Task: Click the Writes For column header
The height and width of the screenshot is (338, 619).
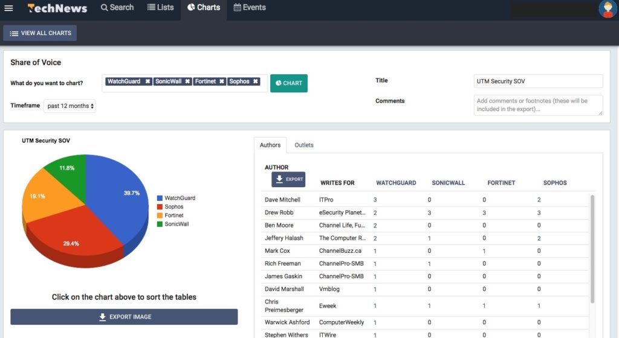Action: (x=337, y=183)
